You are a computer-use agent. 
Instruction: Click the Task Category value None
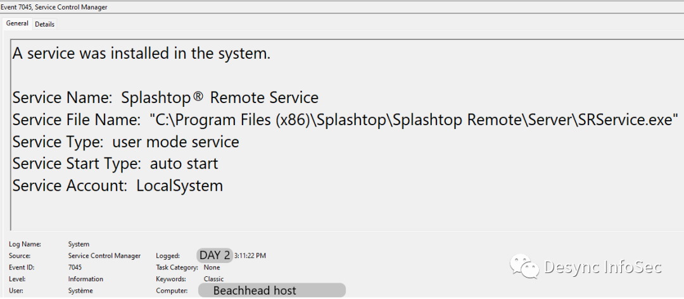tap(212, 267)
